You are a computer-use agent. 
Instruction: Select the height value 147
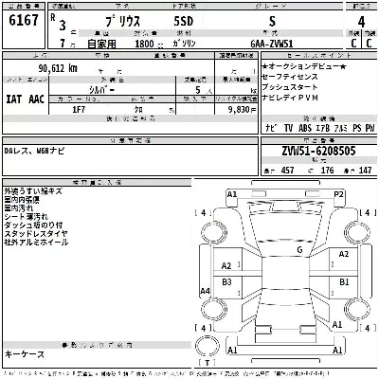pyautogui.click(x=365, y=171)
